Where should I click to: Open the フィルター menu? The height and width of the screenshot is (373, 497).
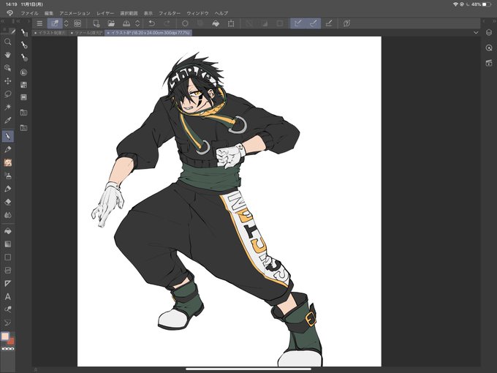(170, 13)
